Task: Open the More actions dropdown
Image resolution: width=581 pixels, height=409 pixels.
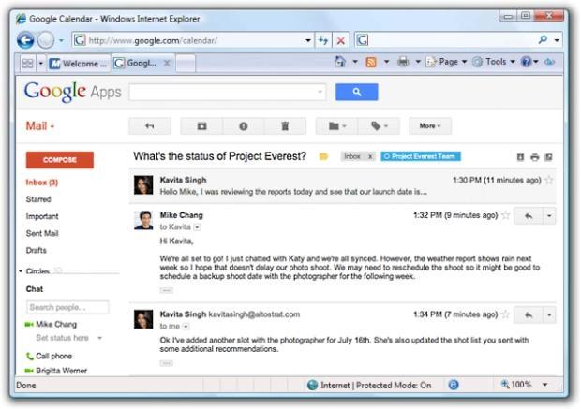Action: (430, 126)
